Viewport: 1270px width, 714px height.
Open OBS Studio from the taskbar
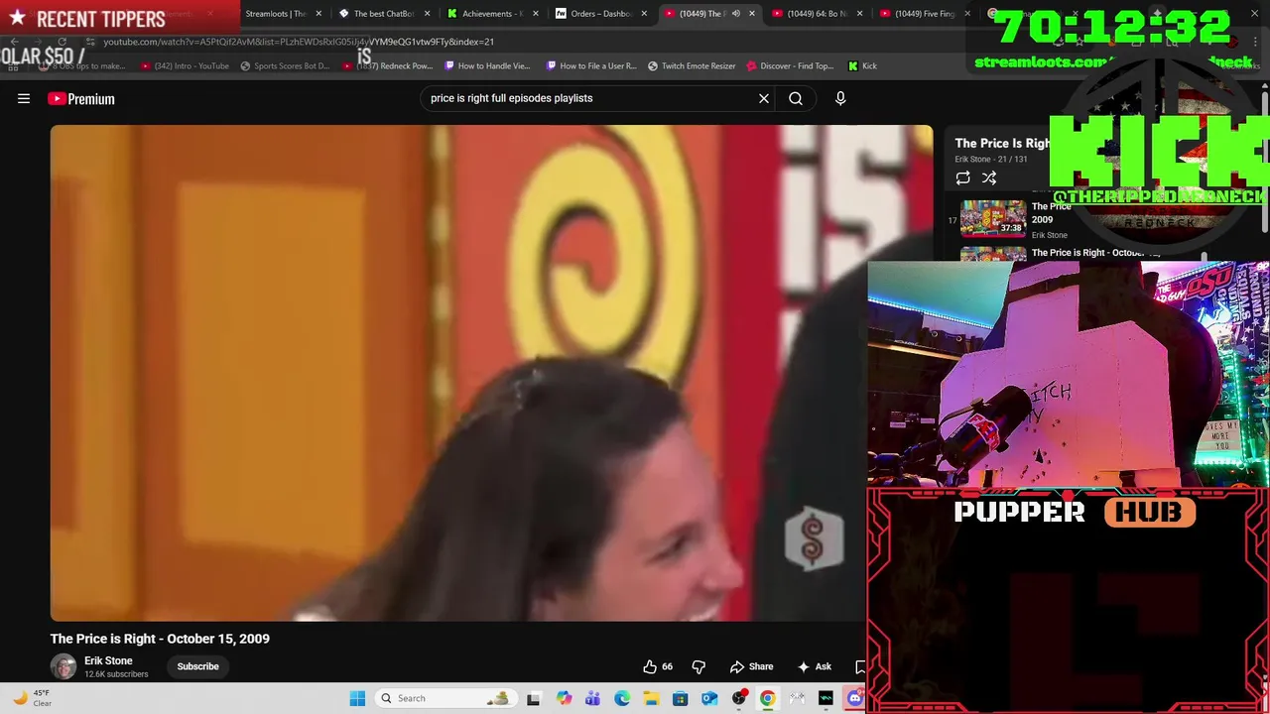click(738, 698)
